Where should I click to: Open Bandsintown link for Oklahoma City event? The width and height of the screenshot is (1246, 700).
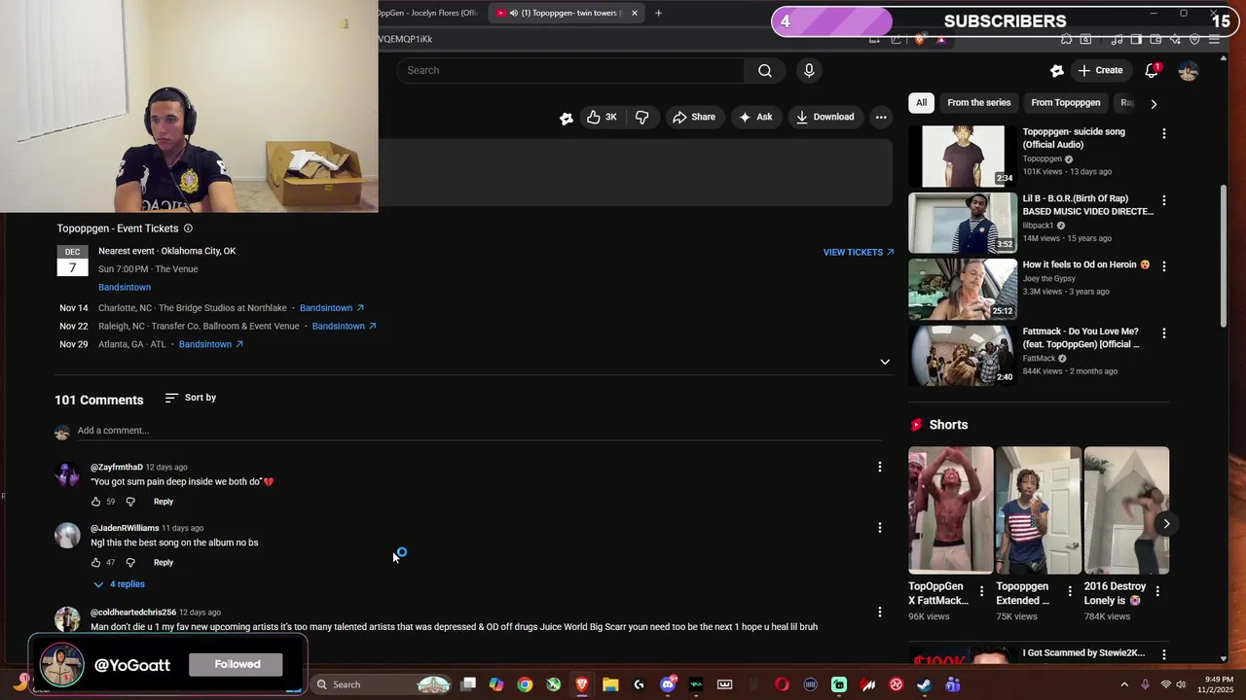coord(125,288)
